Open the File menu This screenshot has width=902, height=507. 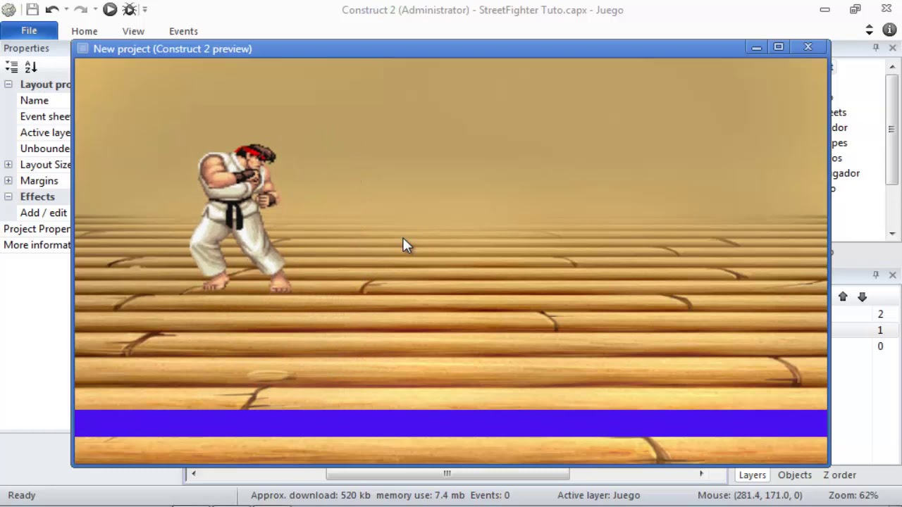29,31
